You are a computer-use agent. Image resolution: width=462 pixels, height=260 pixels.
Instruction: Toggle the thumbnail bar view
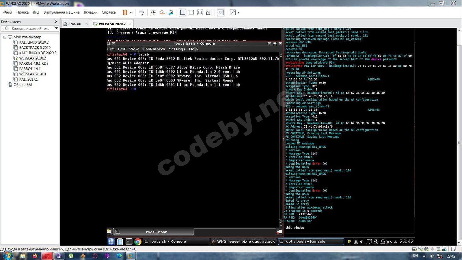(191, 12)
